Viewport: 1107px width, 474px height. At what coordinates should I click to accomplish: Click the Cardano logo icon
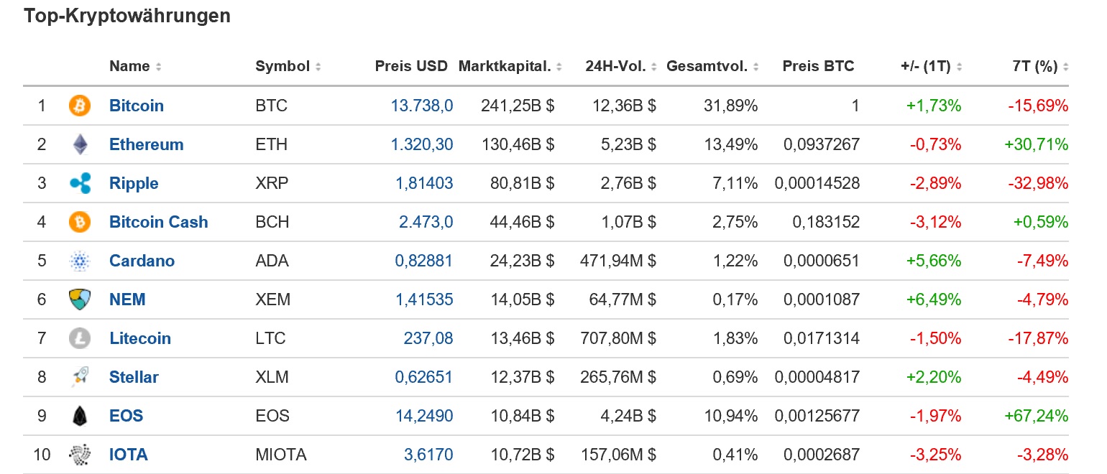pos(80,261)
